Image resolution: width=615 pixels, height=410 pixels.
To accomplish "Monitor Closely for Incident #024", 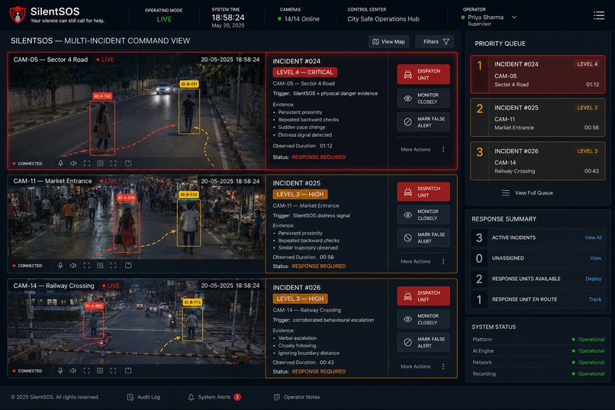I will pos(423,98).
